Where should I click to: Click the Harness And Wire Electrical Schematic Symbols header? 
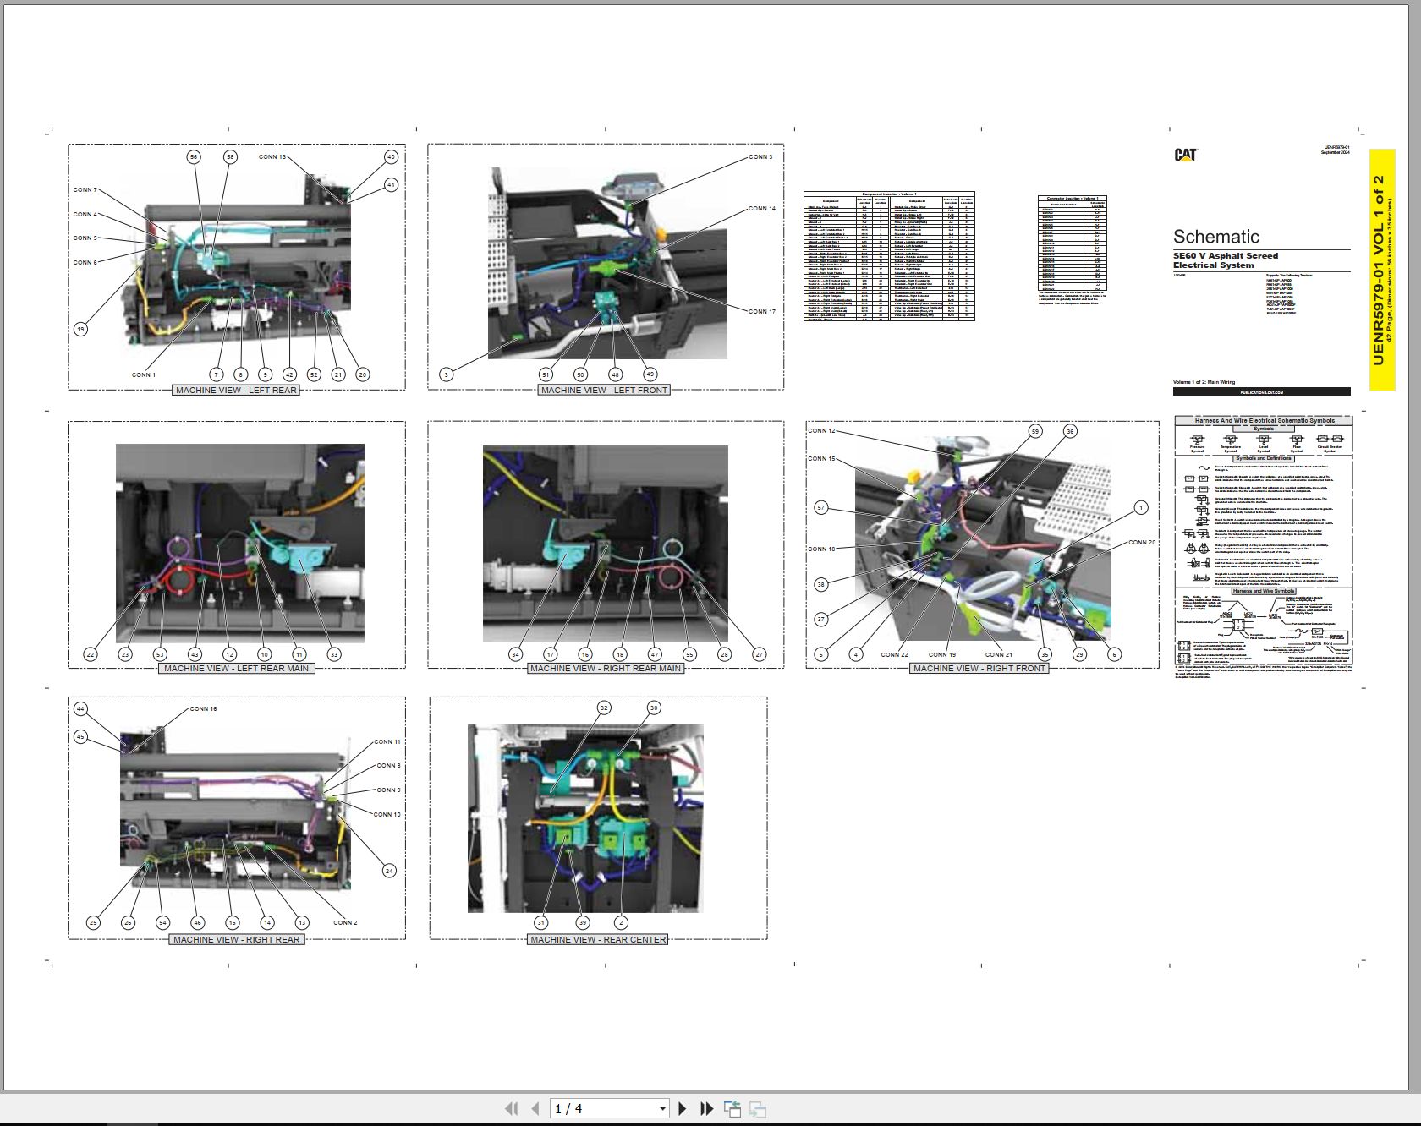pyautogui.click(x=1264, y=420)
